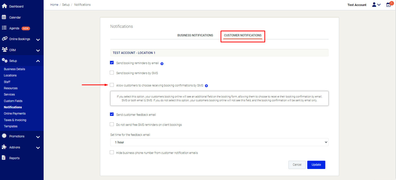Enable Send booking reminders by SMS
This screenshot has width=396, height=180.
tap(112, 73)
